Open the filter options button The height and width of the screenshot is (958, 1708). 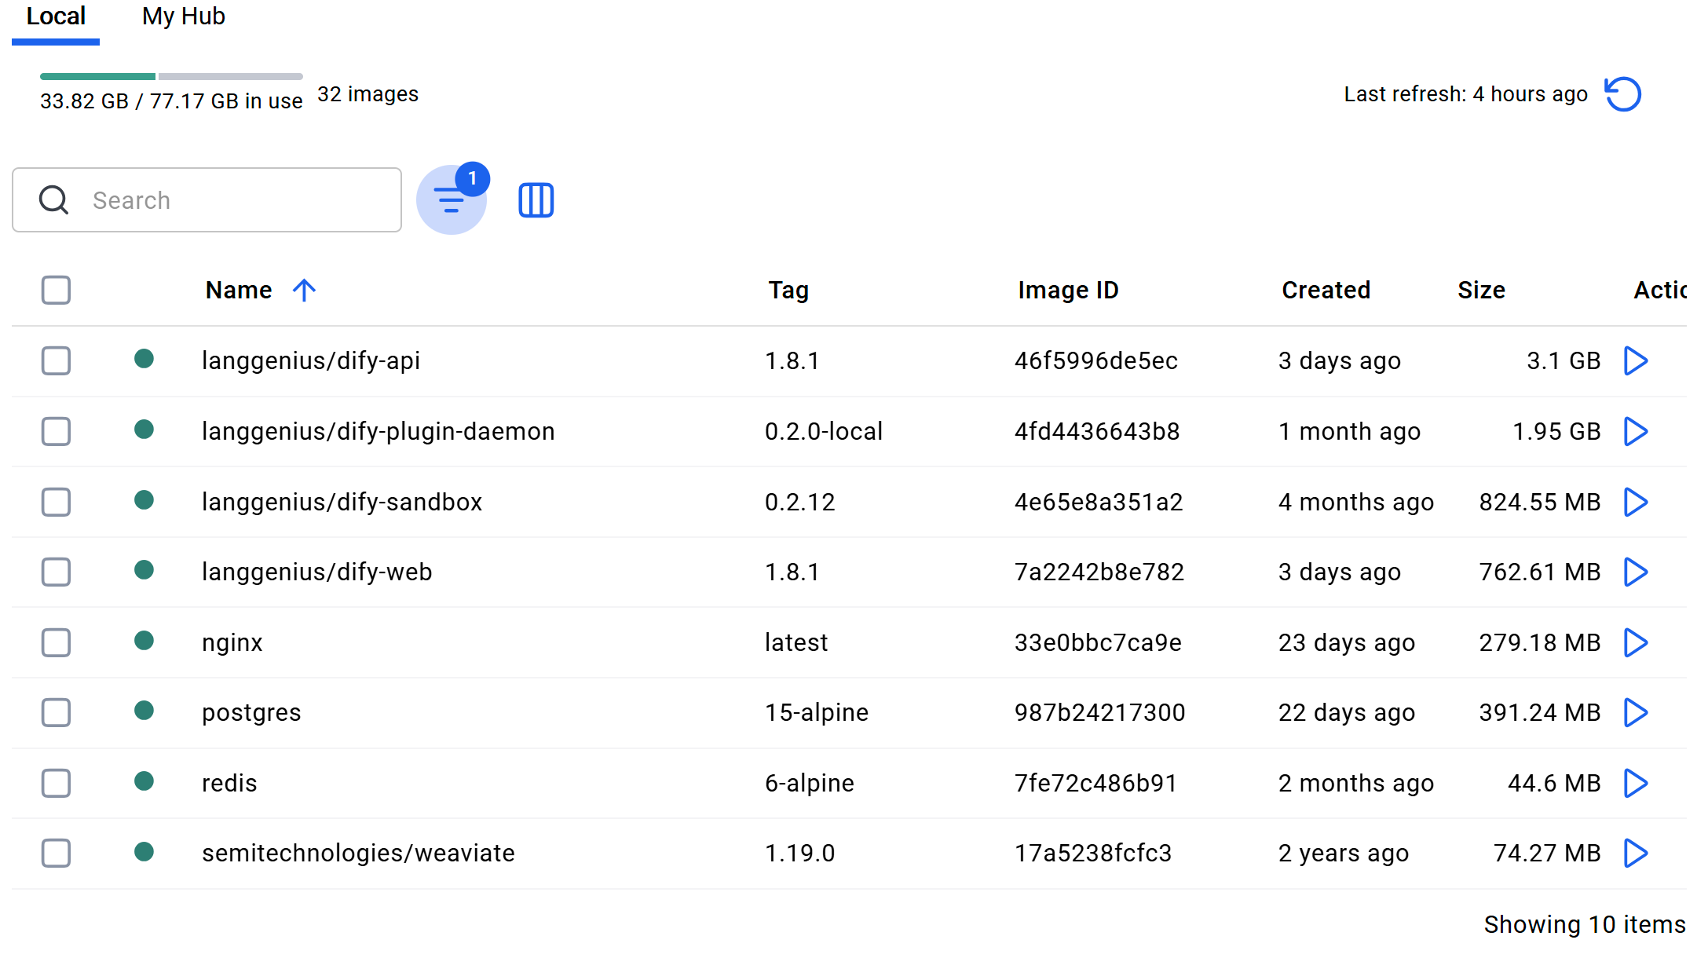tap(451, 200)
